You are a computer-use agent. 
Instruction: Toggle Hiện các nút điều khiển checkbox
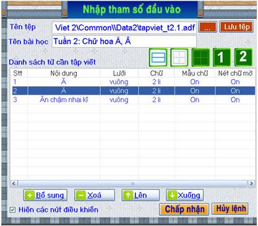[x=12, y=210]
